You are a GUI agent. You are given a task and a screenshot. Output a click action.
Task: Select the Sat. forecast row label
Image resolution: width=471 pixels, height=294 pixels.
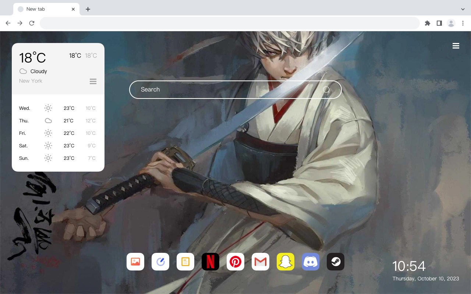(x=24, y=146)
